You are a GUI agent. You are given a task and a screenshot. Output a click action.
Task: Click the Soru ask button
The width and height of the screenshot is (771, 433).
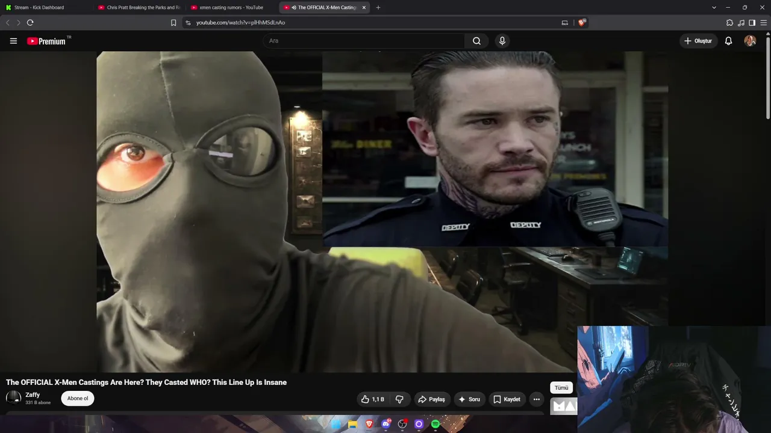click(469, 399)
